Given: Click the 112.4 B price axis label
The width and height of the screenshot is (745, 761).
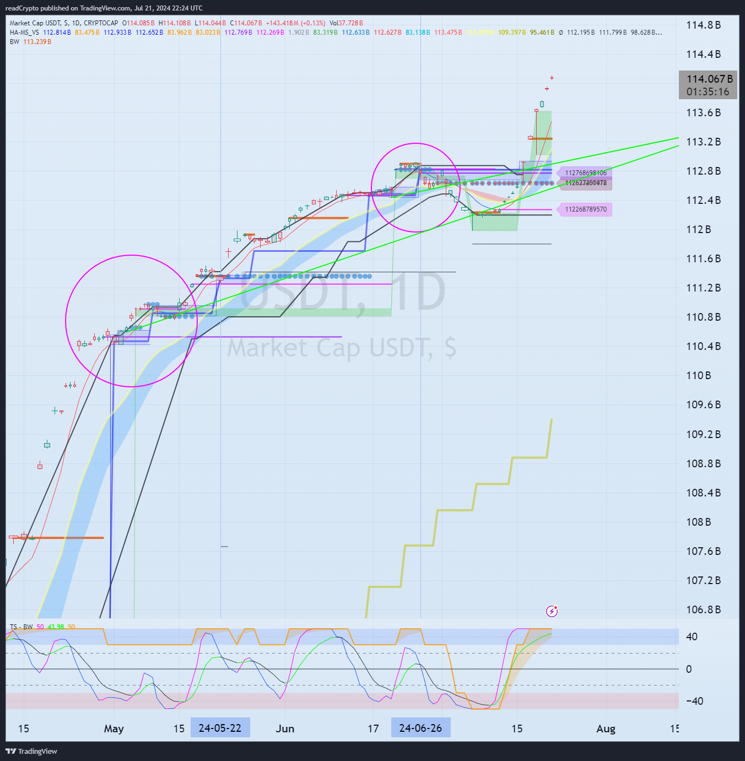Looking at the screenshot, I should (703, 200).
